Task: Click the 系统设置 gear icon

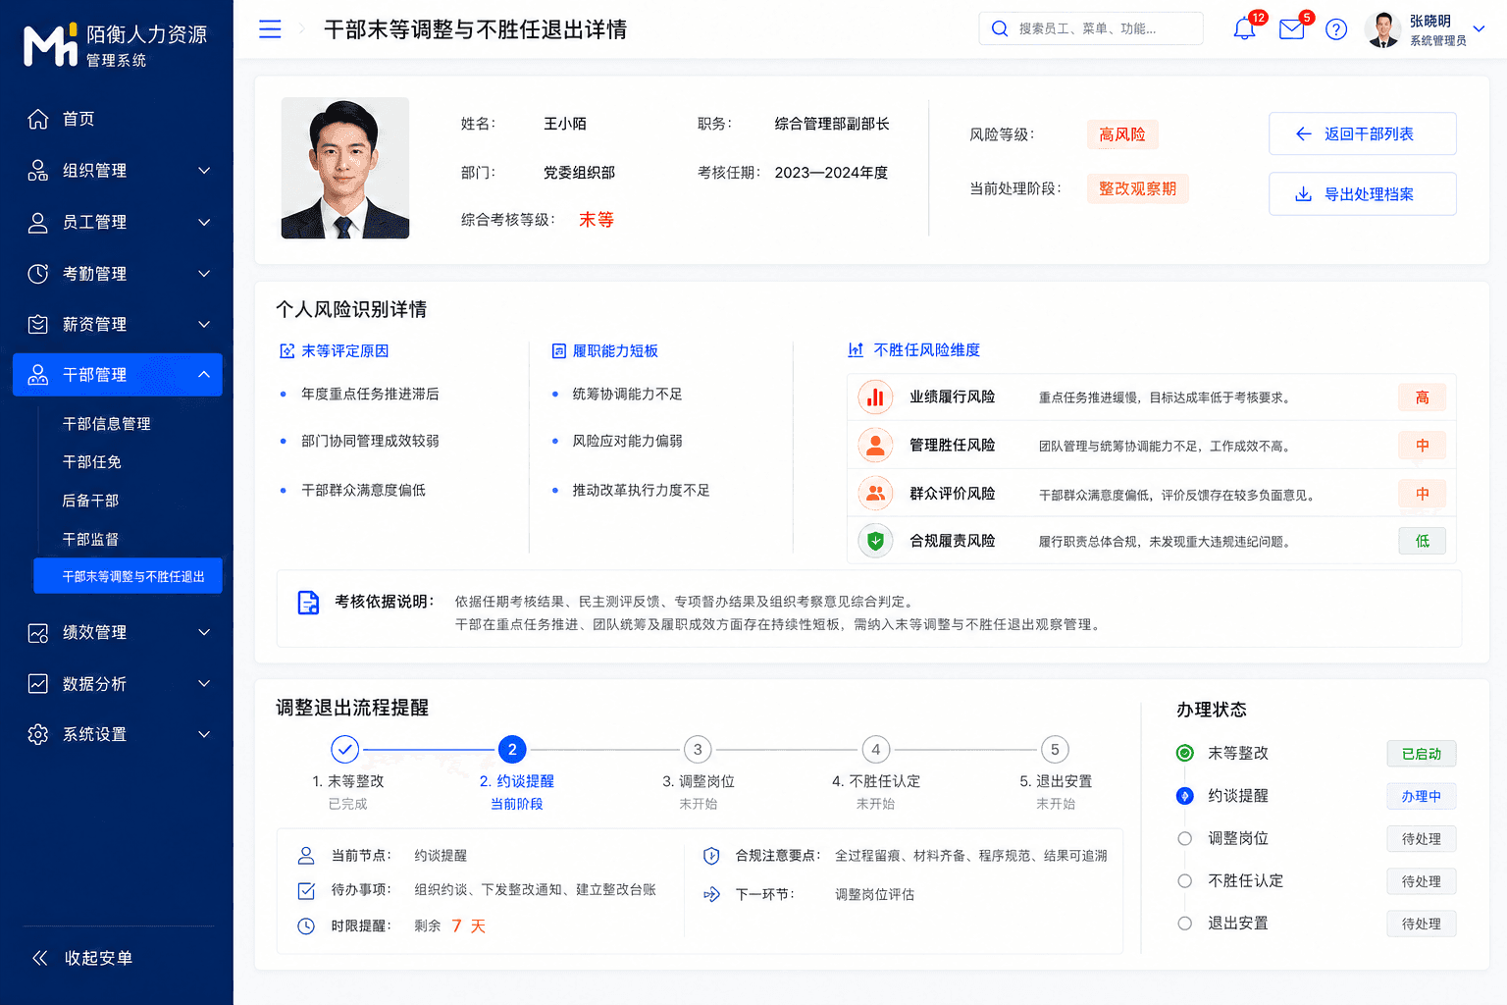Action: [x=38, y=734]
